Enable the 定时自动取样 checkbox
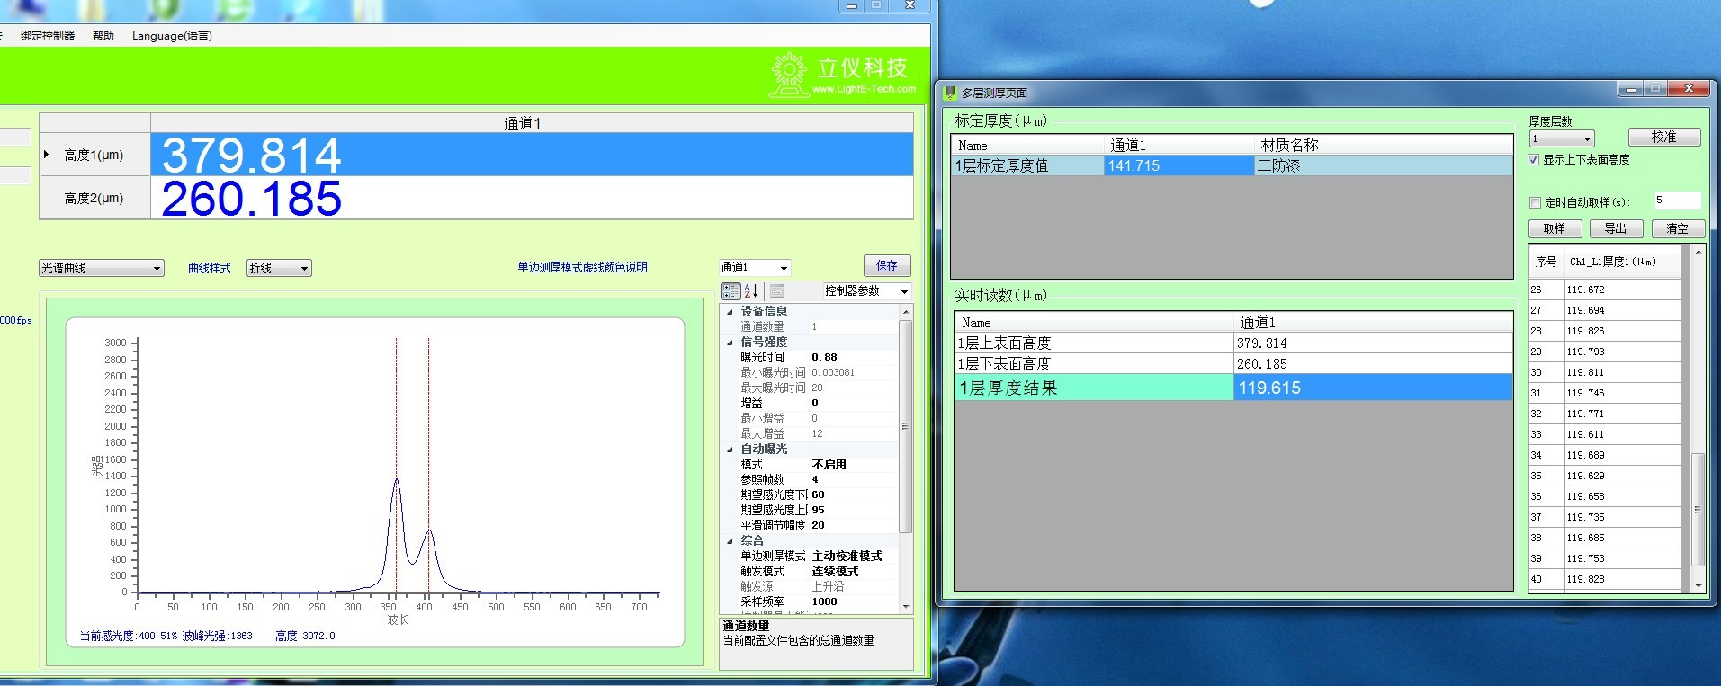This screenshot has width=1721, height=686. pyautogui.click(x=1536, y=202)
